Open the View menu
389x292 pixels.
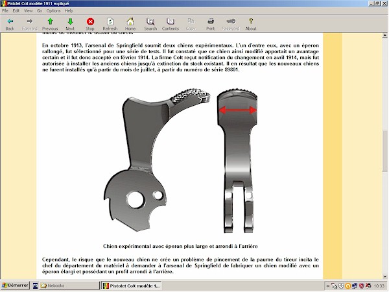29,10
